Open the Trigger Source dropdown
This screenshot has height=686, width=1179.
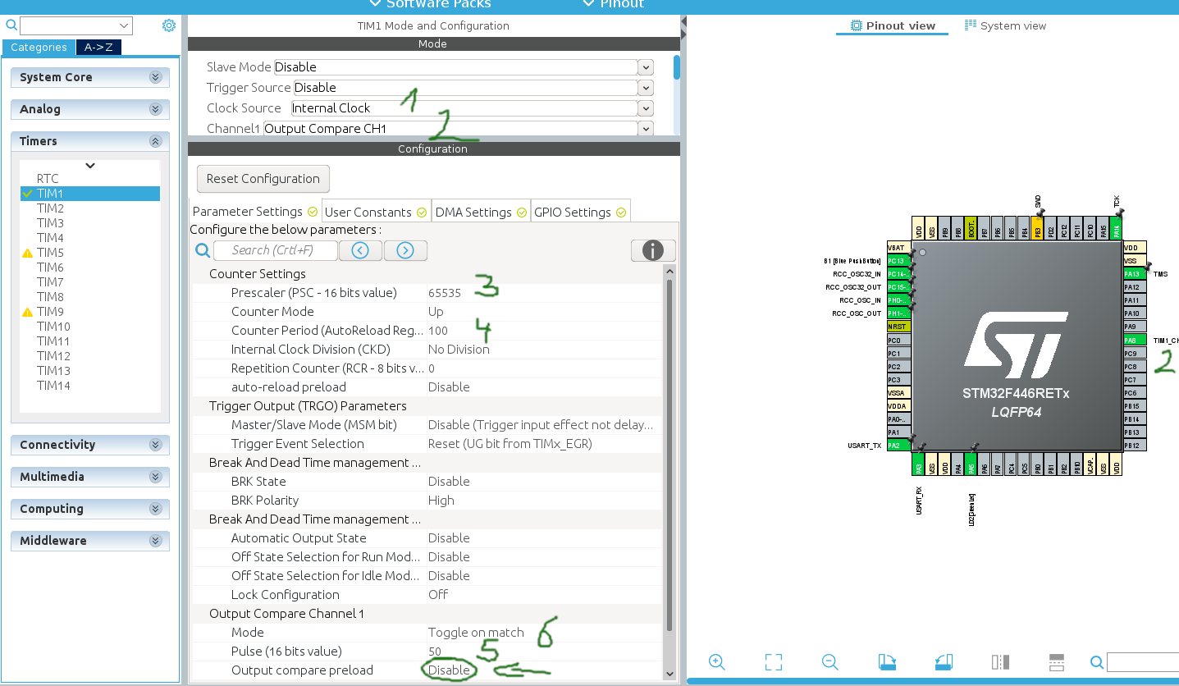[x=646, y=88]
